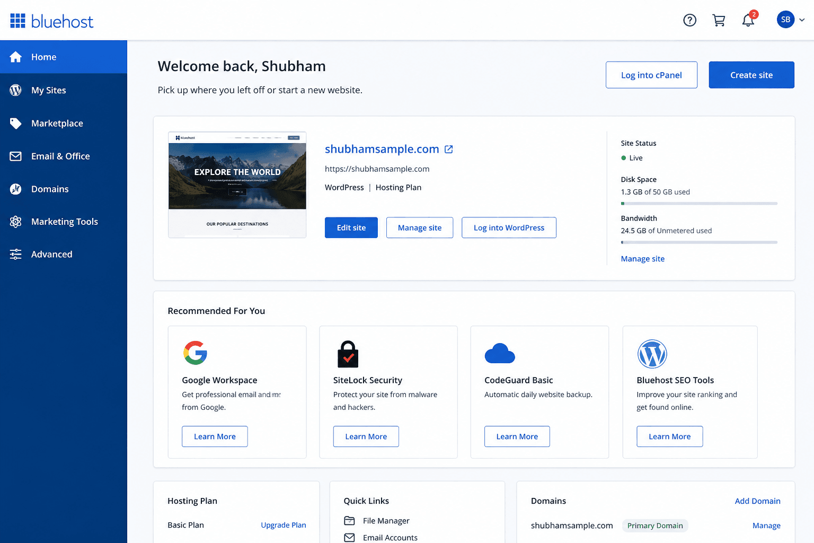Viewport: 814px width, 543px height.
Task: Open Email & Office menu item
Action: (64, 156)
